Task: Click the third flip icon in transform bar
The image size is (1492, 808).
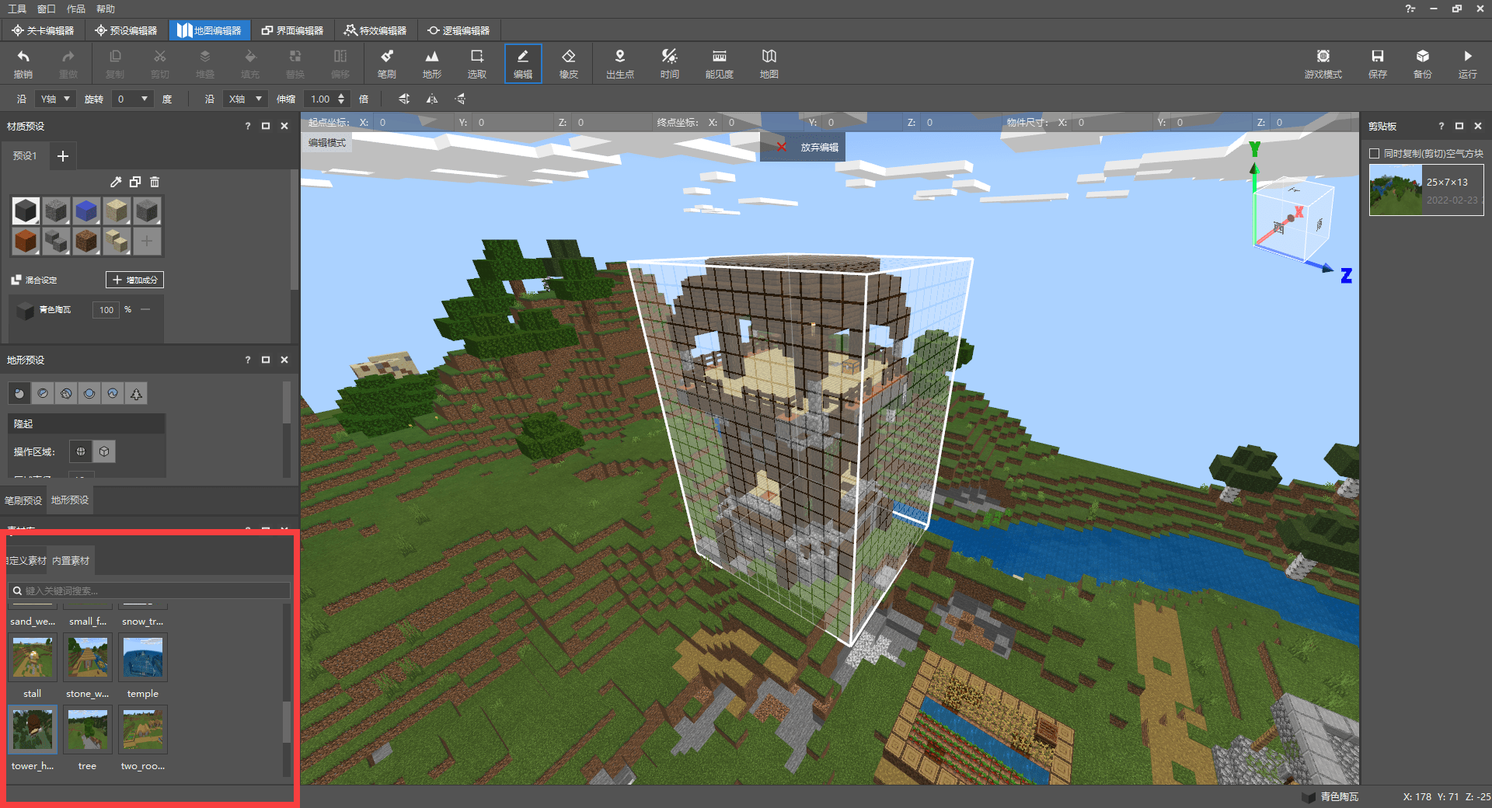Action: coord(461,99)
